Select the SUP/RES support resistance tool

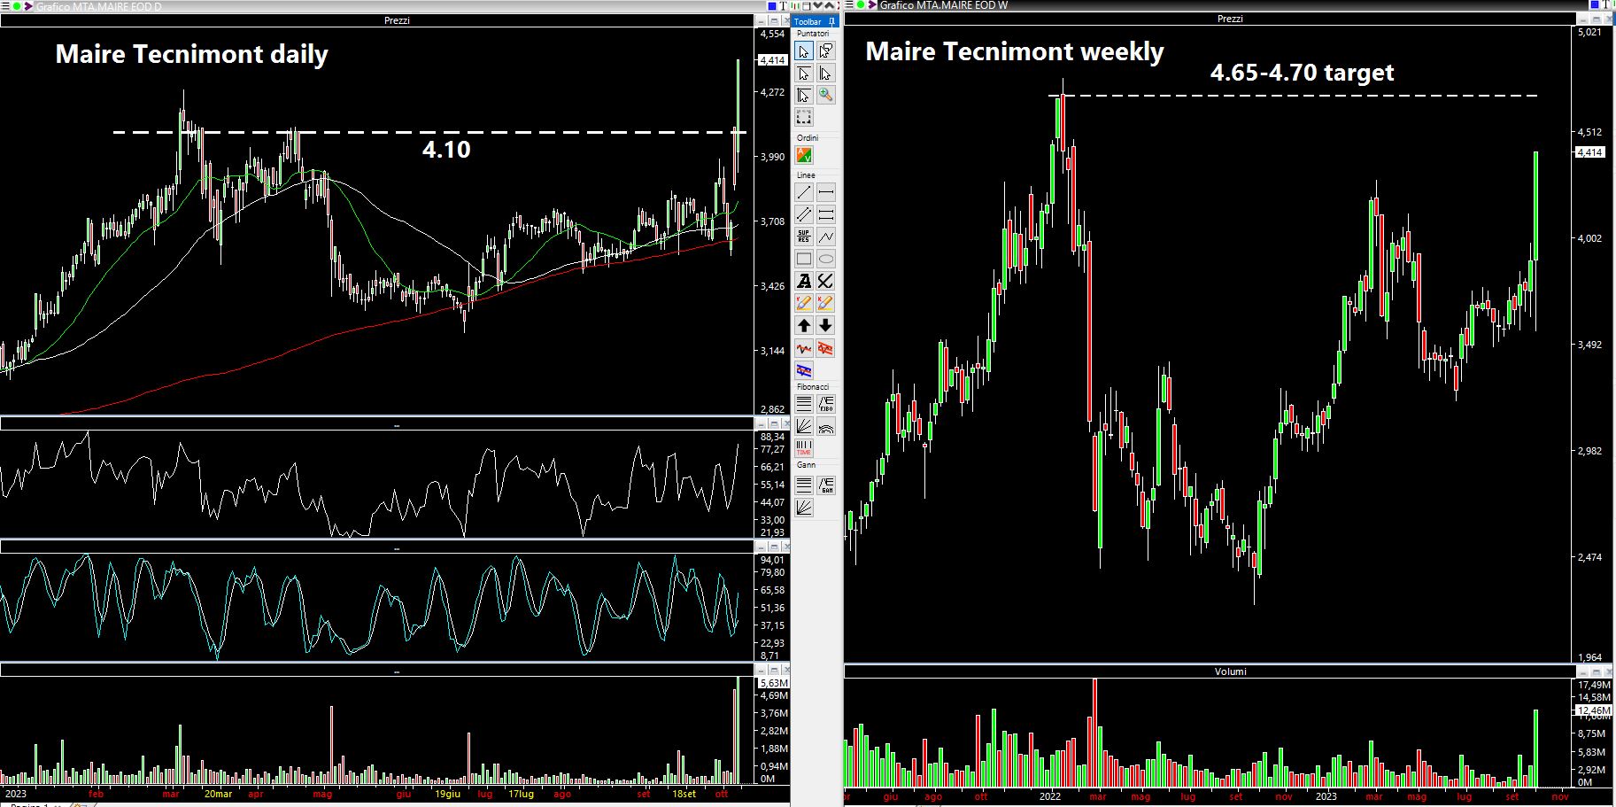coord(804,237)
